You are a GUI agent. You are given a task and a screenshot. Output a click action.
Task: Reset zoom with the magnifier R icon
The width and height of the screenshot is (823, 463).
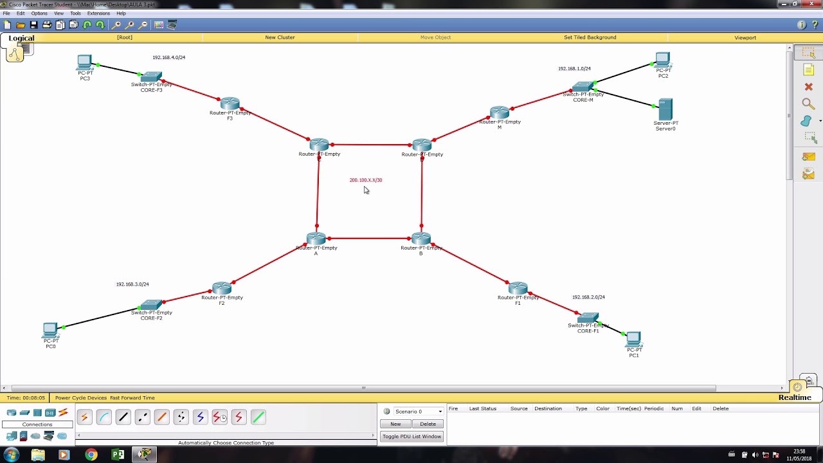(x=130, y=25)
